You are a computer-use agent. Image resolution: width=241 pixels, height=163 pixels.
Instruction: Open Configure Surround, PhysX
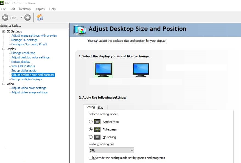coord(29,44)
